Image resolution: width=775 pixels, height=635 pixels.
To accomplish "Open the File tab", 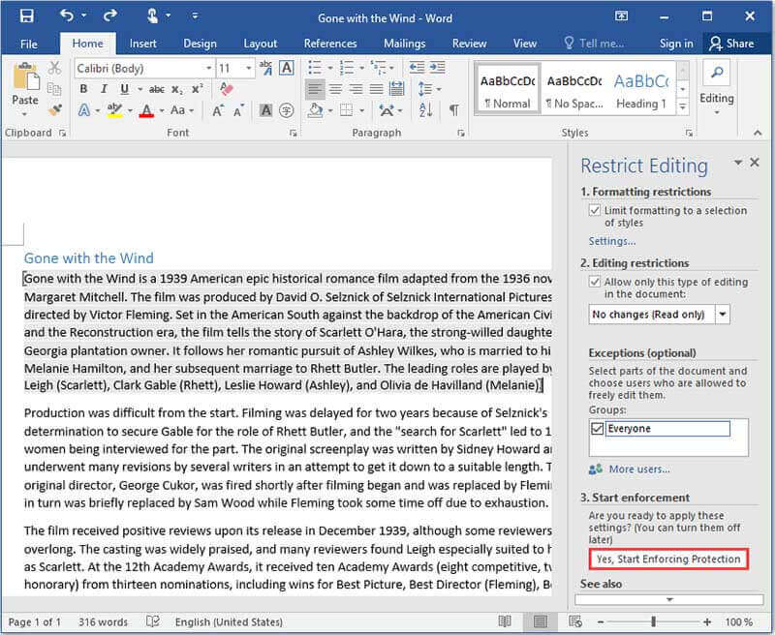I will [x=29, y=44].
